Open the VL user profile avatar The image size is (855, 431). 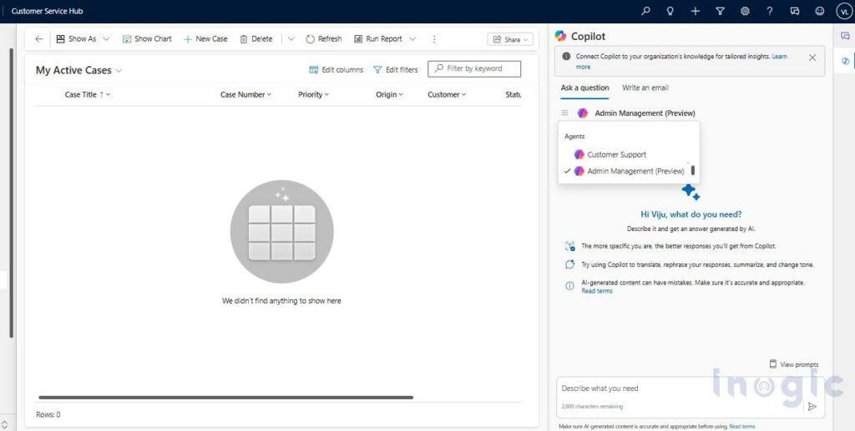(844, 11)
